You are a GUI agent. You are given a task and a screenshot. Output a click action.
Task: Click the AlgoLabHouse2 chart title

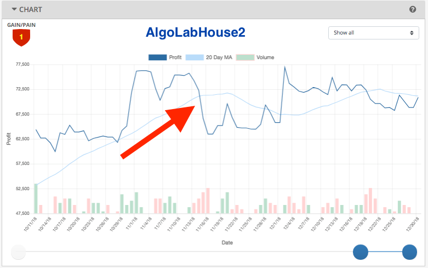[196, 32]
